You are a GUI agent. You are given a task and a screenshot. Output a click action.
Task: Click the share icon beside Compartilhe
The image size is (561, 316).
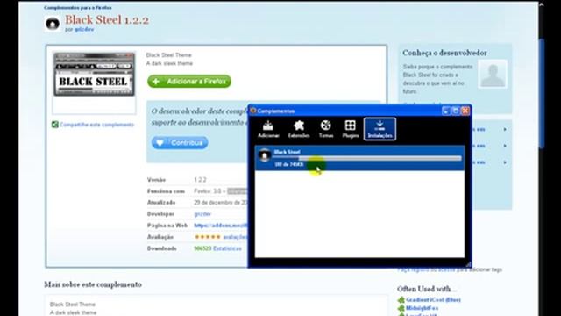pyautogui.click(x=54, y=125)
